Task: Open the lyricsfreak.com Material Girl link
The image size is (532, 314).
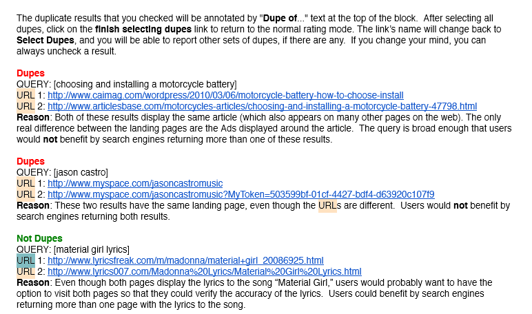Action: click(x=185, y=261)
